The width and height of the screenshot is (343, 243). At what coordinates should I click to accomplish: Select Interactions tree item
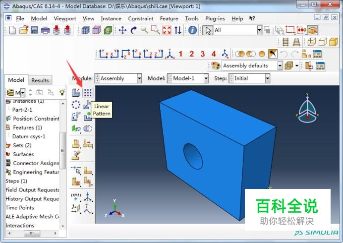pos(20,226)
